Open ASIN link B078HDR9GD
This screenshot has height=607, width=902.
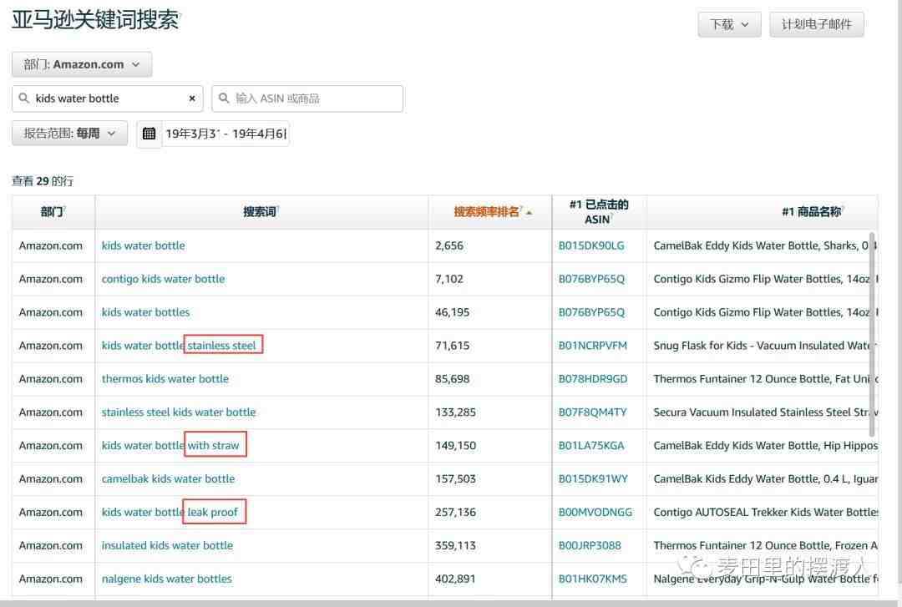pos(592,379)
